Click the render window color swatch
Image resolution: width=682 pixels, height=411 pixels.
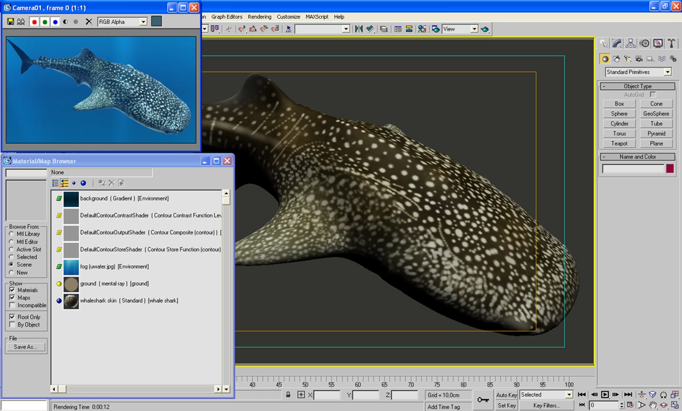[157, 21]
